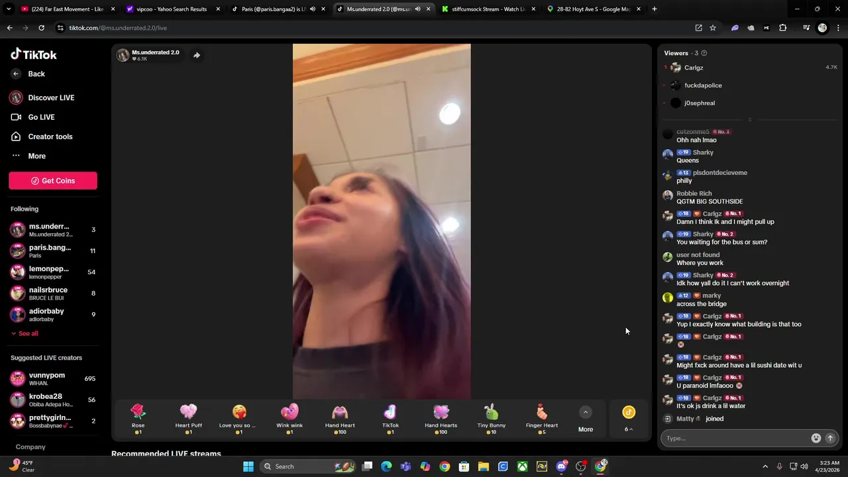Viewport: 848px width, 477px height.
Task: Collapse the viewers list chevron
Action: point(750,120)
